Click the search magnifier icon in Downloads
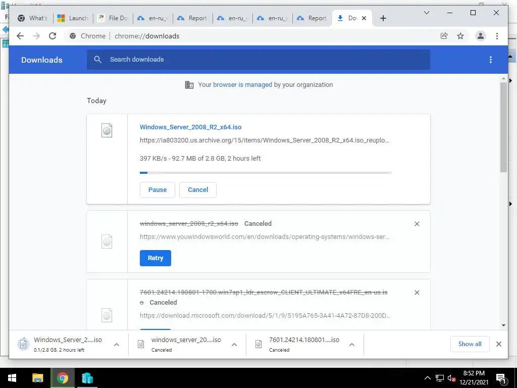This screenshot has height=388, width=517. click(97, 60)
